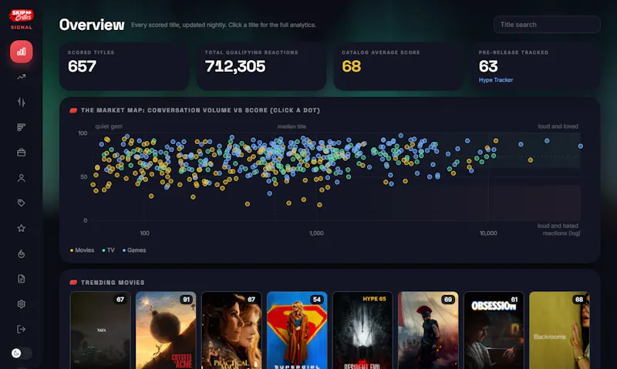Open the ranked bars list sidebar icon

(22, 127)
